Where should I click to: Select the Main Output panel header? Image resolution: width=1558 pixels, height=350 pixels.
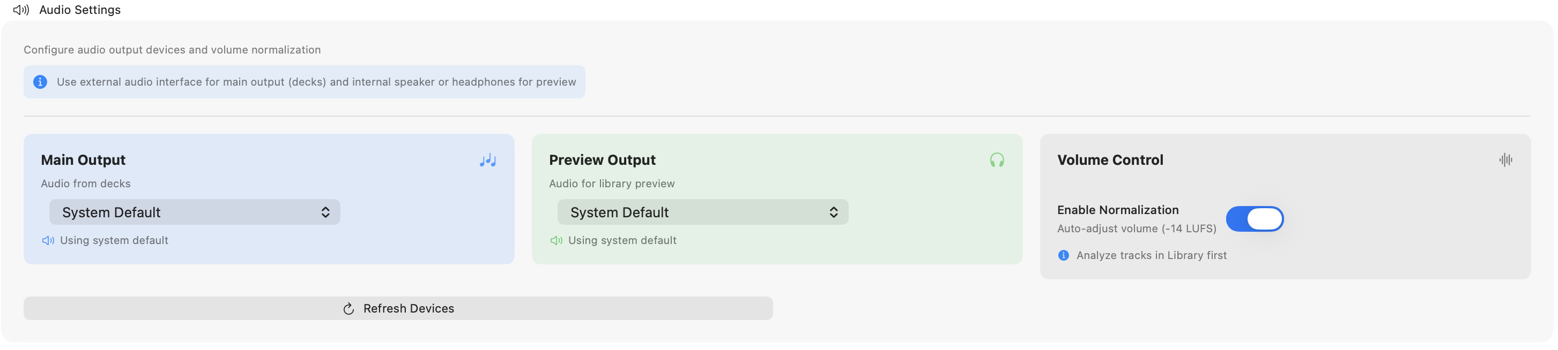click(84, 160)
